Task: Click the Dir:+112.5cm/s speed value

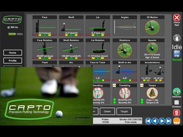Action: [152, 55]
